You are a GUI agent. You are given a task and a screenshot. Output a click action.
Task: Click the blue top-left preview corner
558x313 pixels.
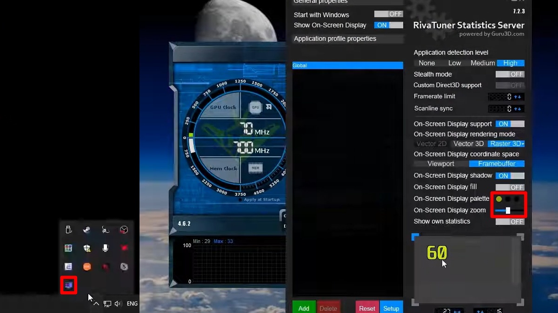[x=415, y=237]
